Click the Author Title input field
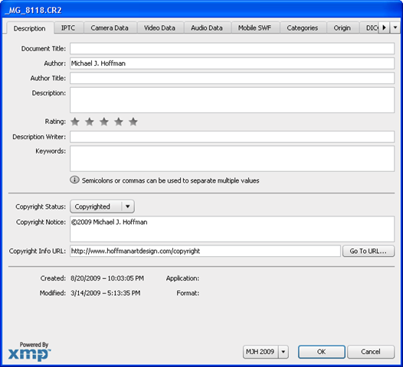Screen dimensions: 403x367 pos(232,78)
